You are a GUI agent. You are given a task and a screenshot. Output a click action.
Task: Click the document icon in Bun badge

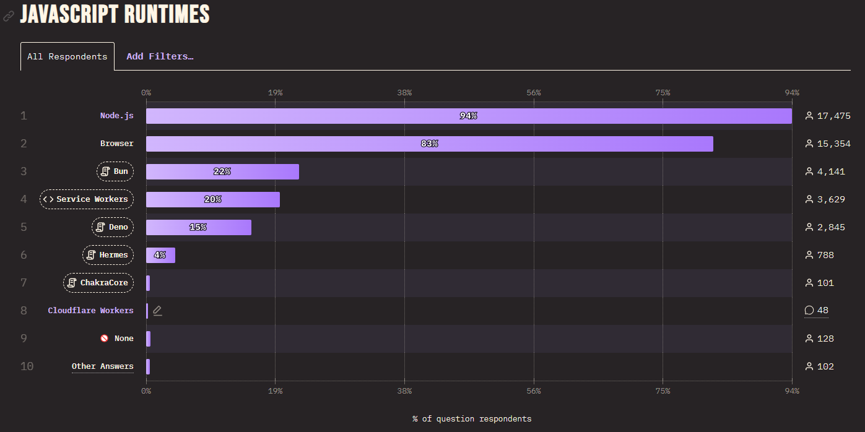pos(105,171)
